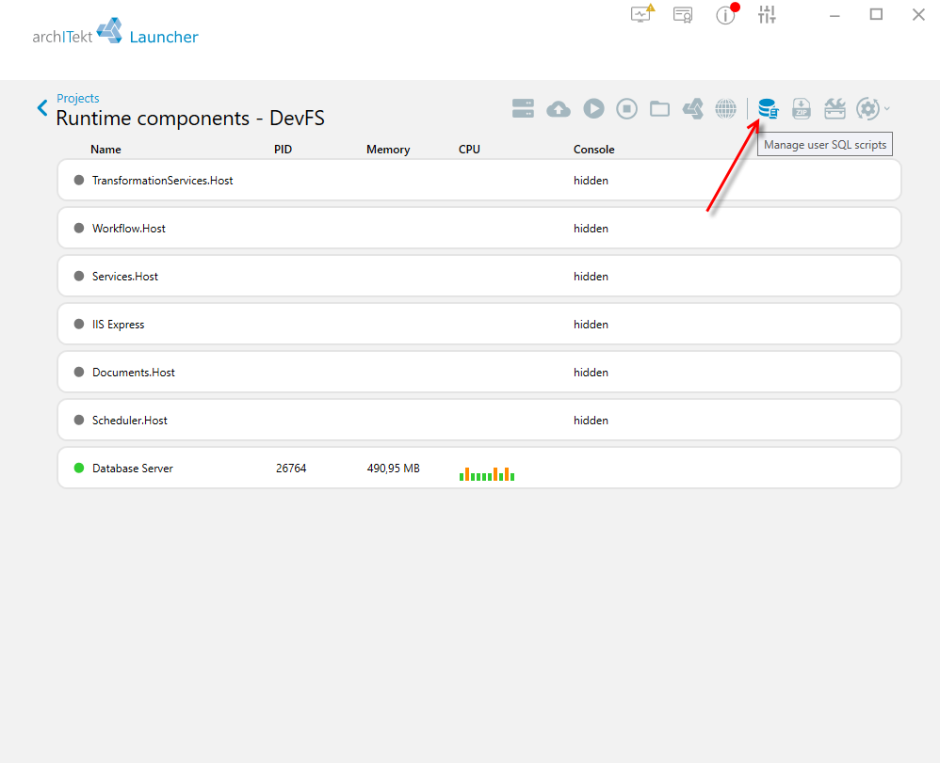The width and height of the screenshot is (940, 763).
Task: Click the architekt blue logo icon in toolbar
Action: [692, 108]
